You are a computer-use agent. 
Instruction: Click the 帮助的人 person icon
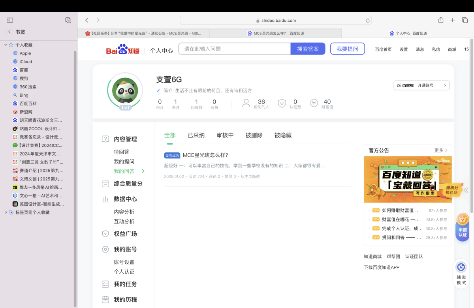tap(246, 103)
